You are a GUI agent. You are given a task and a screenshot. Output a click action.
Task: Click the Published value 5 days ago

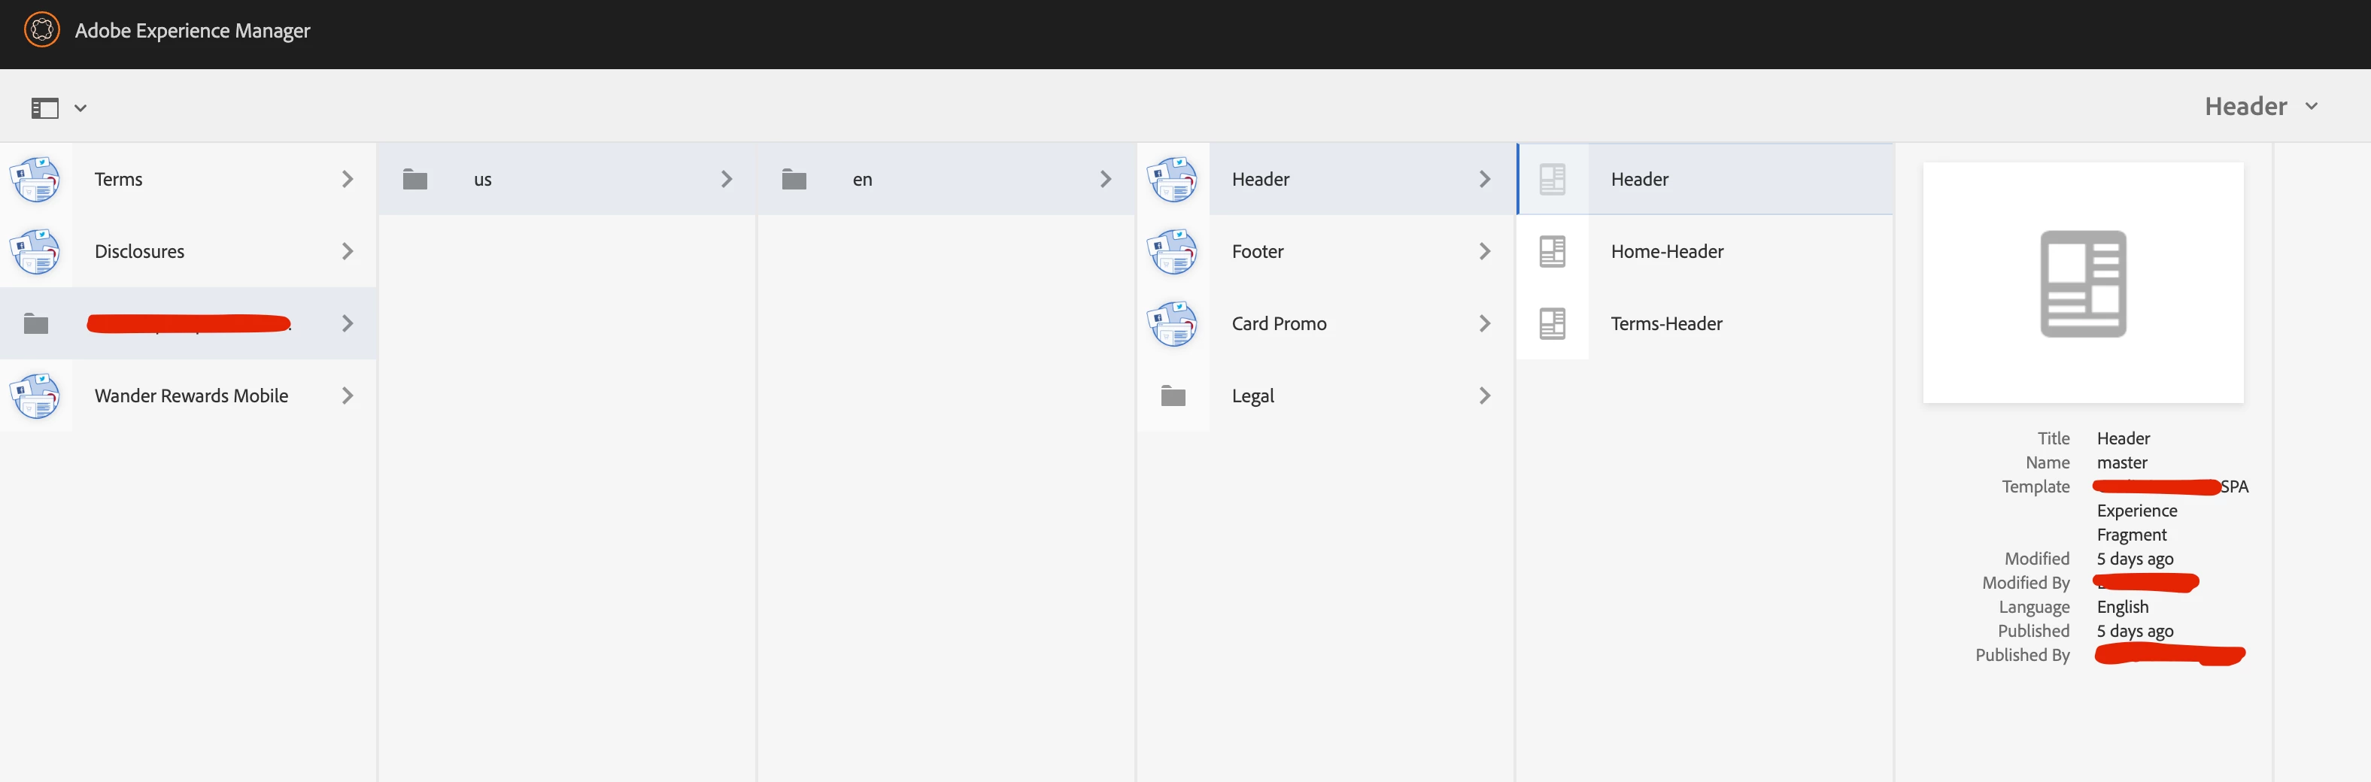(x=2135, y=631)
